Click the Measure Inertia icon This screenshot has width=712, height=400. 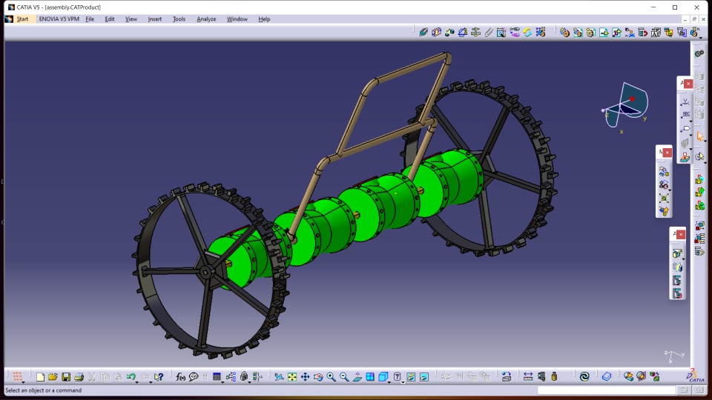[x=554, y=376]
